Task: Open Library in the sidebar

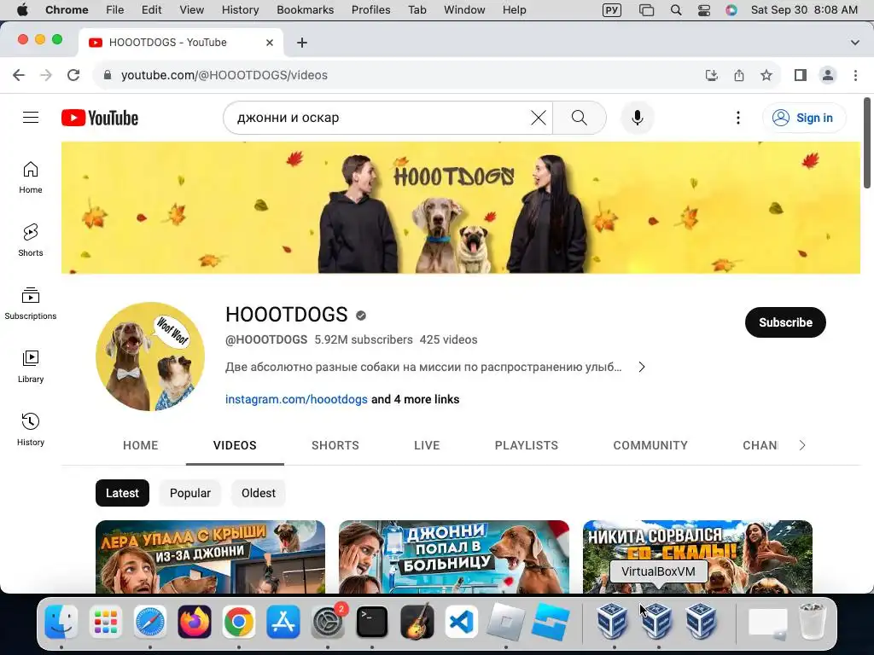Action: point(31,367)
